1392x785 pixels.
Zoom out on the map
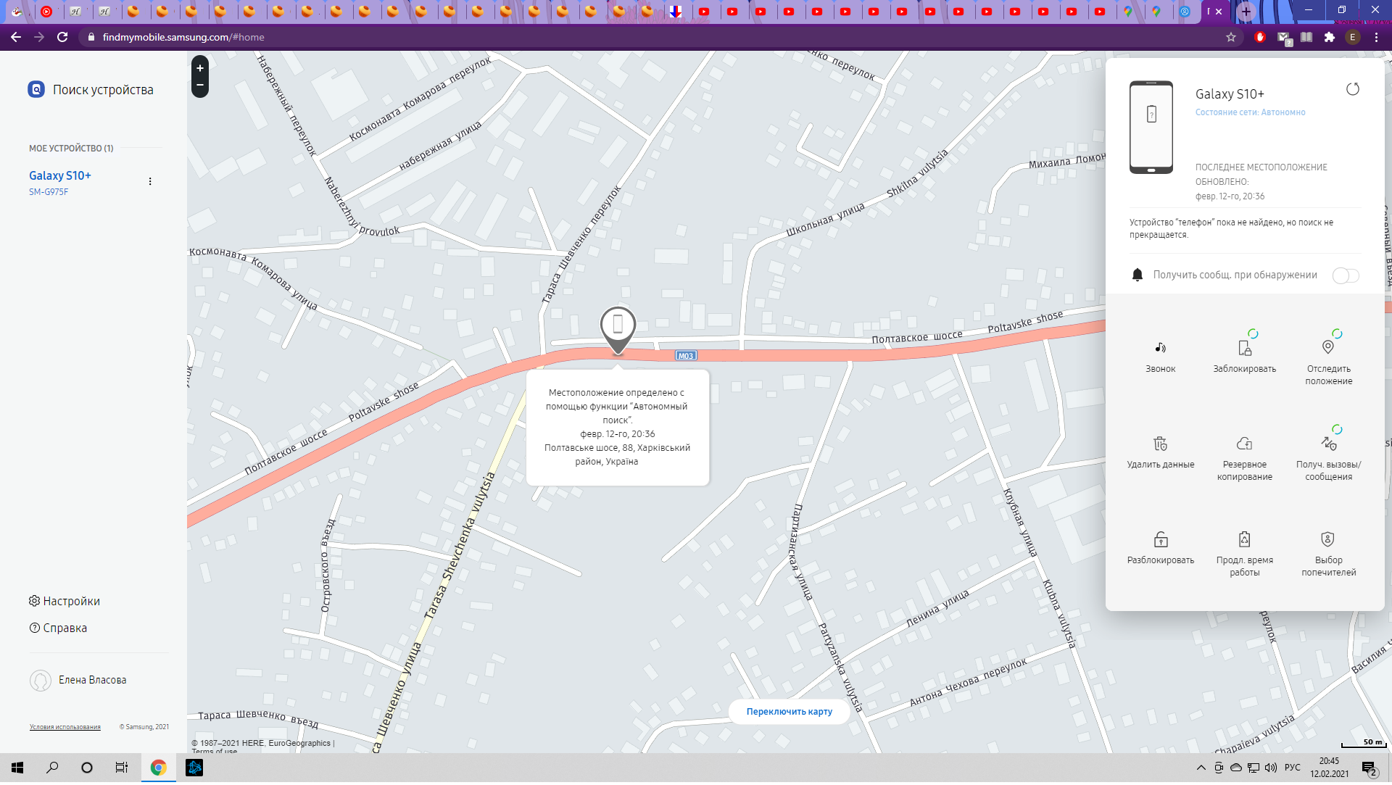coord(200,85)
